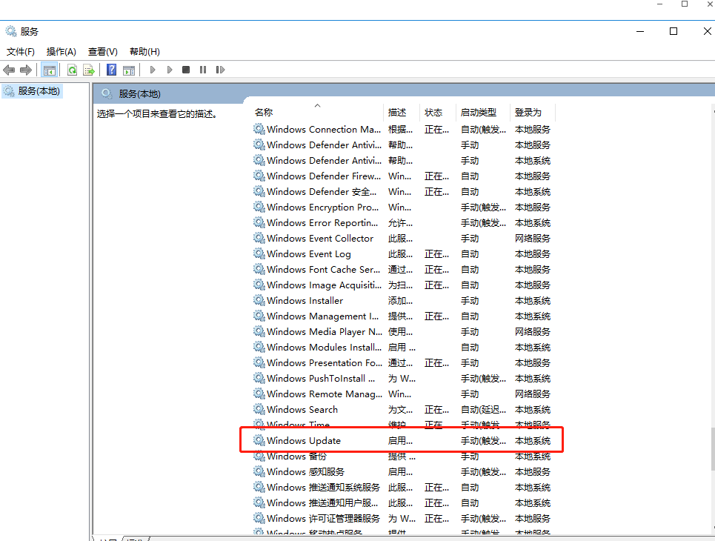Click 本地系统 in Windows Update row
The height and width of the screenshot is (541, 715).
[533, 441]
